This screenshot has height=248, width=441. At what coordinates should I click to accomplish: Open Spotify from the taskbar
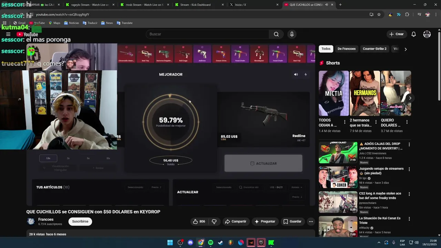pos(211,242)
